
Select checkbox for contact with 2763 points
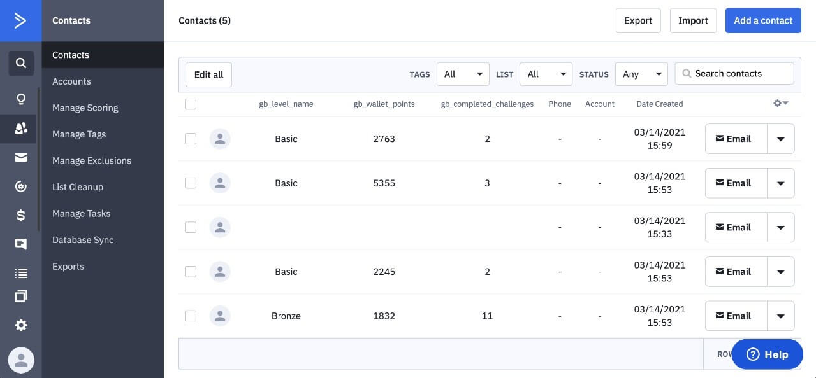[191, 139]
